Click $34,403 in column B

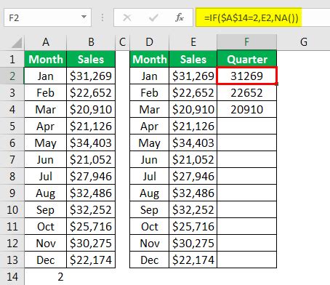[x=91, y=142]
